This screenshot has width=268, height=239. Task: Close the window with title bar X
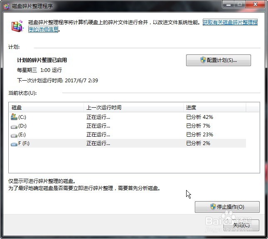[x=255, y=4]
